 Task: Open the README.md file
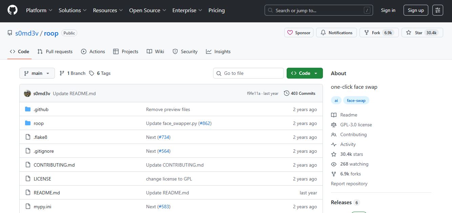(47, 193)
